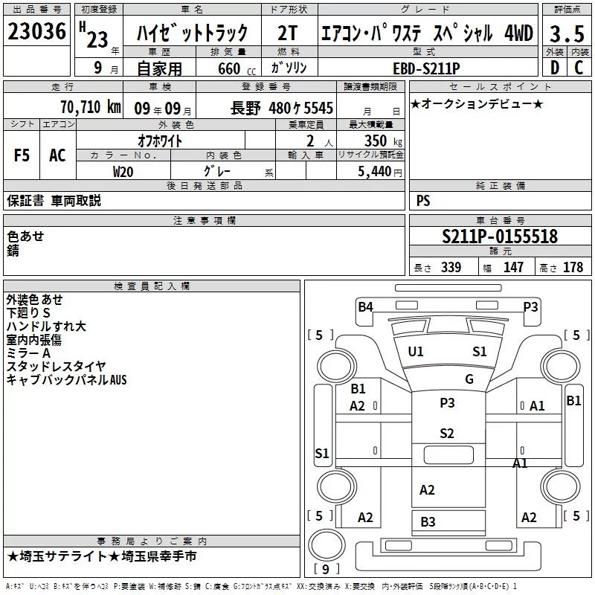This screenshot has height=595, width=595.
Task: Click the grade エアコン・パワステ スペシャル 4WD
Action: tap(427, 33)
